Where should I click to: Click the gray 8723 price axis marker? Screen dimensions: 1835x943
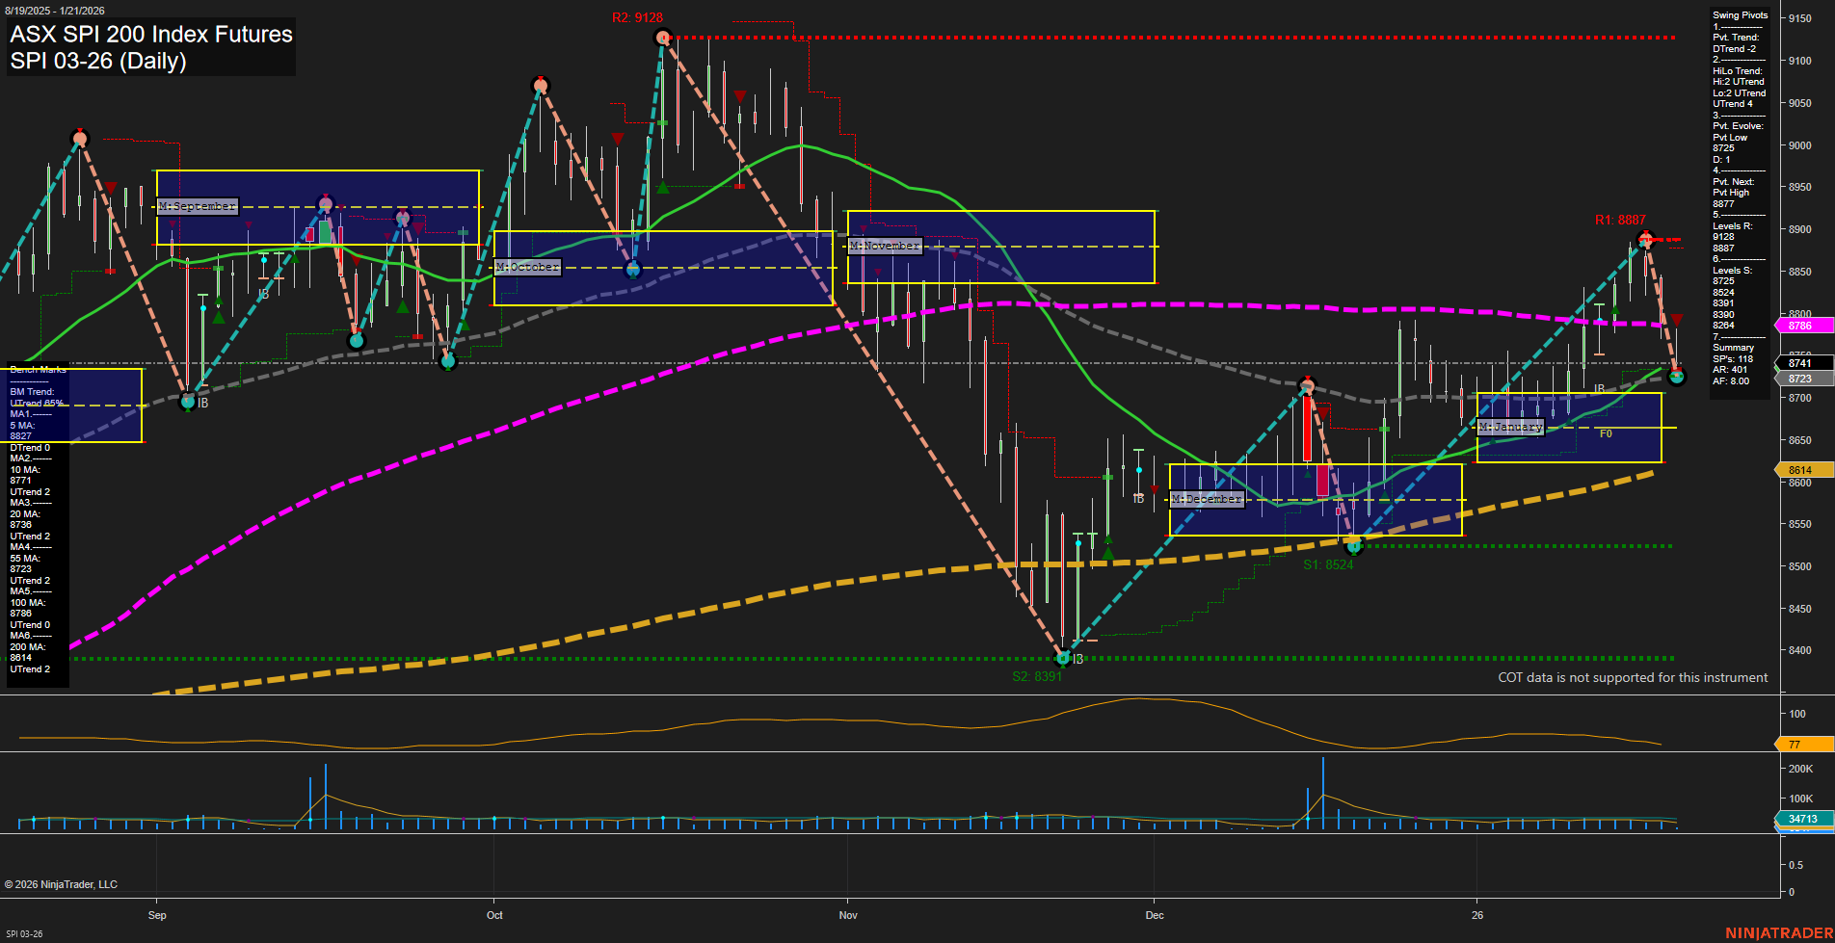[1800, 378]
